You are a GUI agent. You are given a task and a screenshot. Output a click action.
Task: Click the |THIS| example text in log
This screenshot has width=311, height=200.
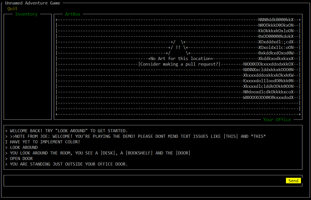coord(230,136)
